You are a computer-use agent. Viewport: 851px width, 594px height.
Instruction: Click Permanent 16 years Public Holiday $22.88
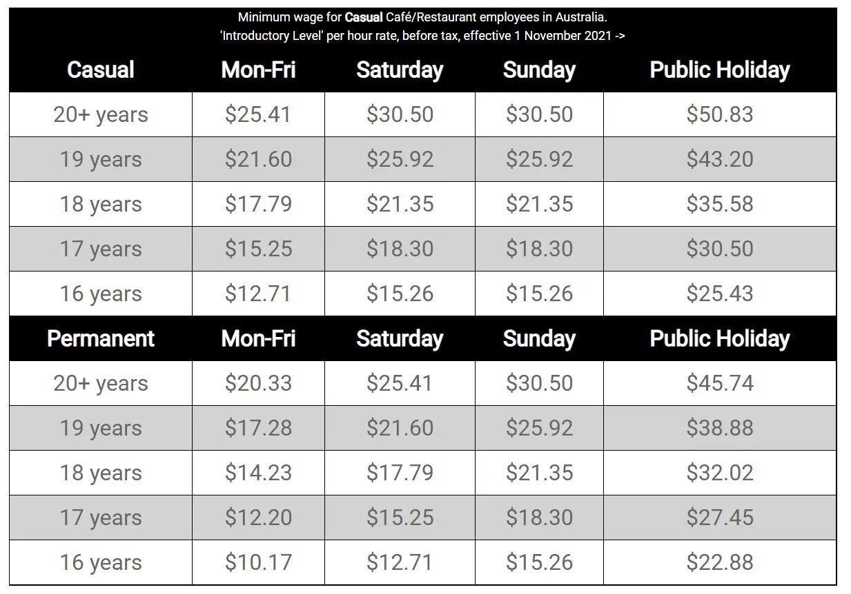pos(720,562)
